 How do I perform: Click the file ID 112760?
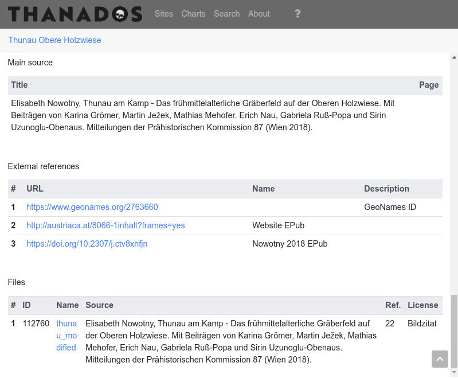[x=36, y=324]
